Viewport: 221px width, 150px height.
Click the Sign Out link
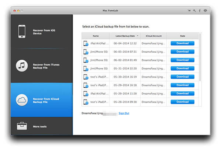point(124,113)
